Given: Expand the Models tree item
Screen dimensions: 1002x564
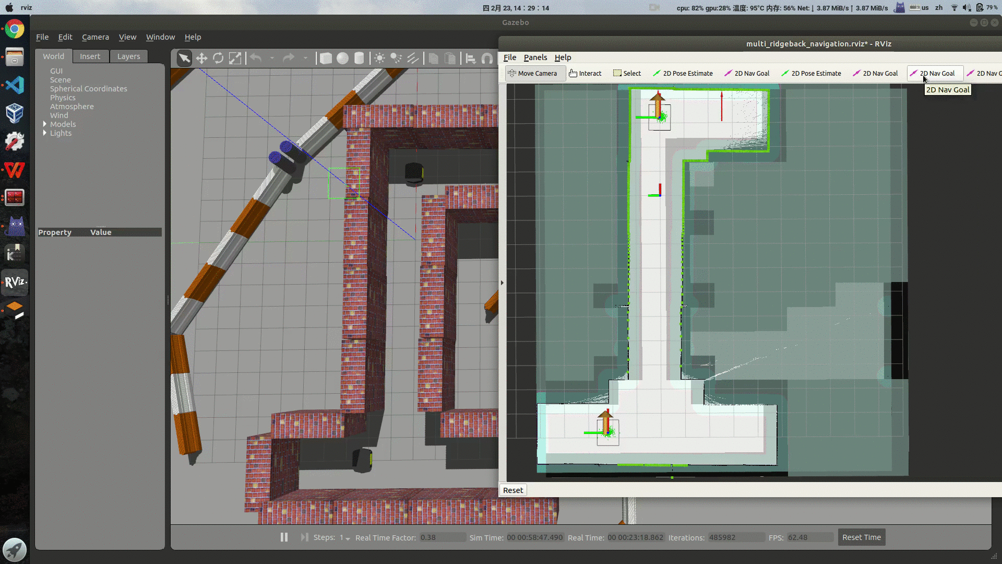Looking at the screenshot, I should [x=45, y=124].
